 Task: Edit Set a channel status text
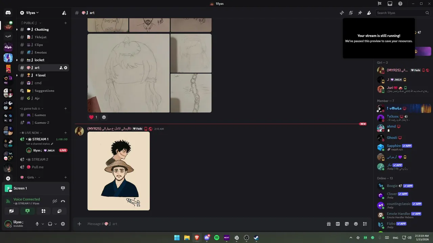pos(40,144)
